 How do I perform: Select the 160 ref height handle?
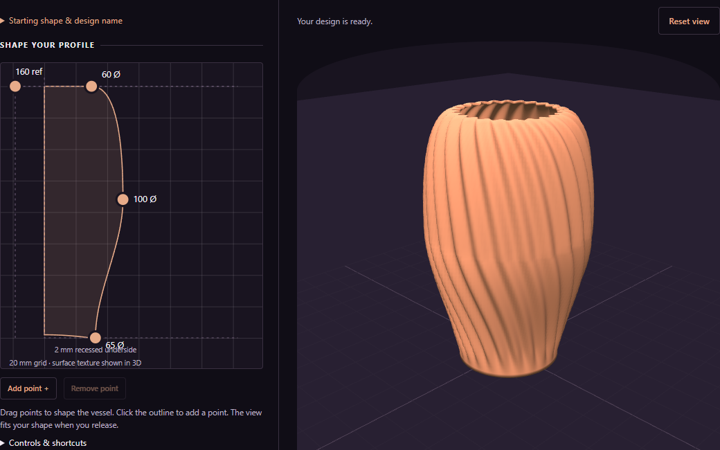click(x=15, y=87)
